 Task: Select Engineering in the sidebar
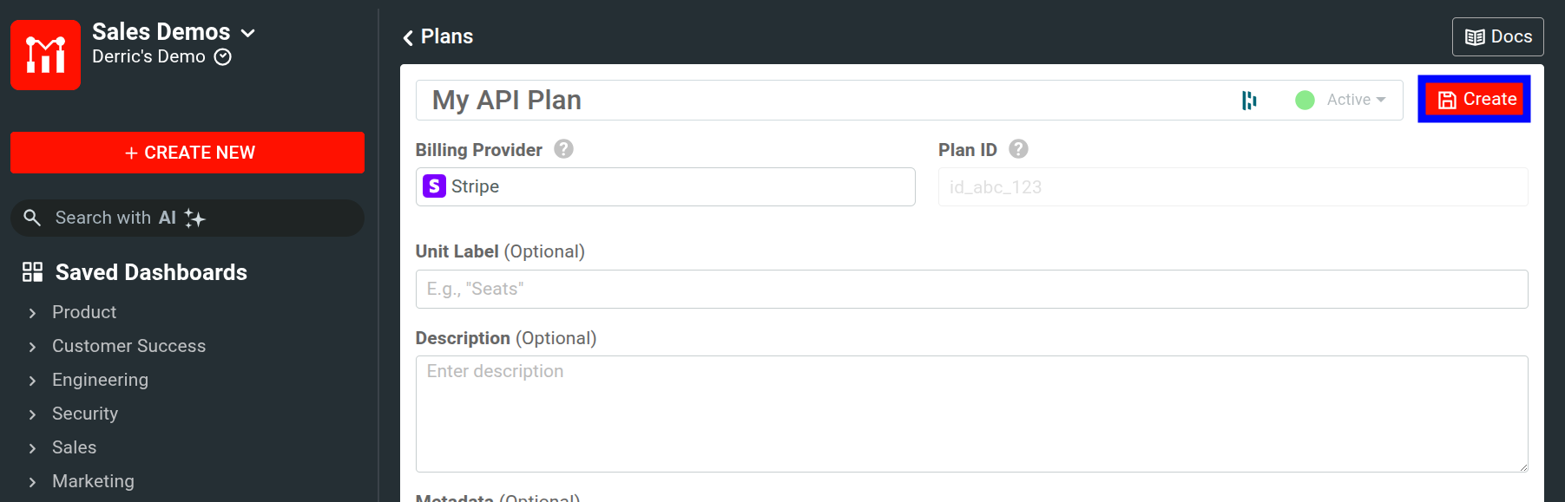pos(100,380)
